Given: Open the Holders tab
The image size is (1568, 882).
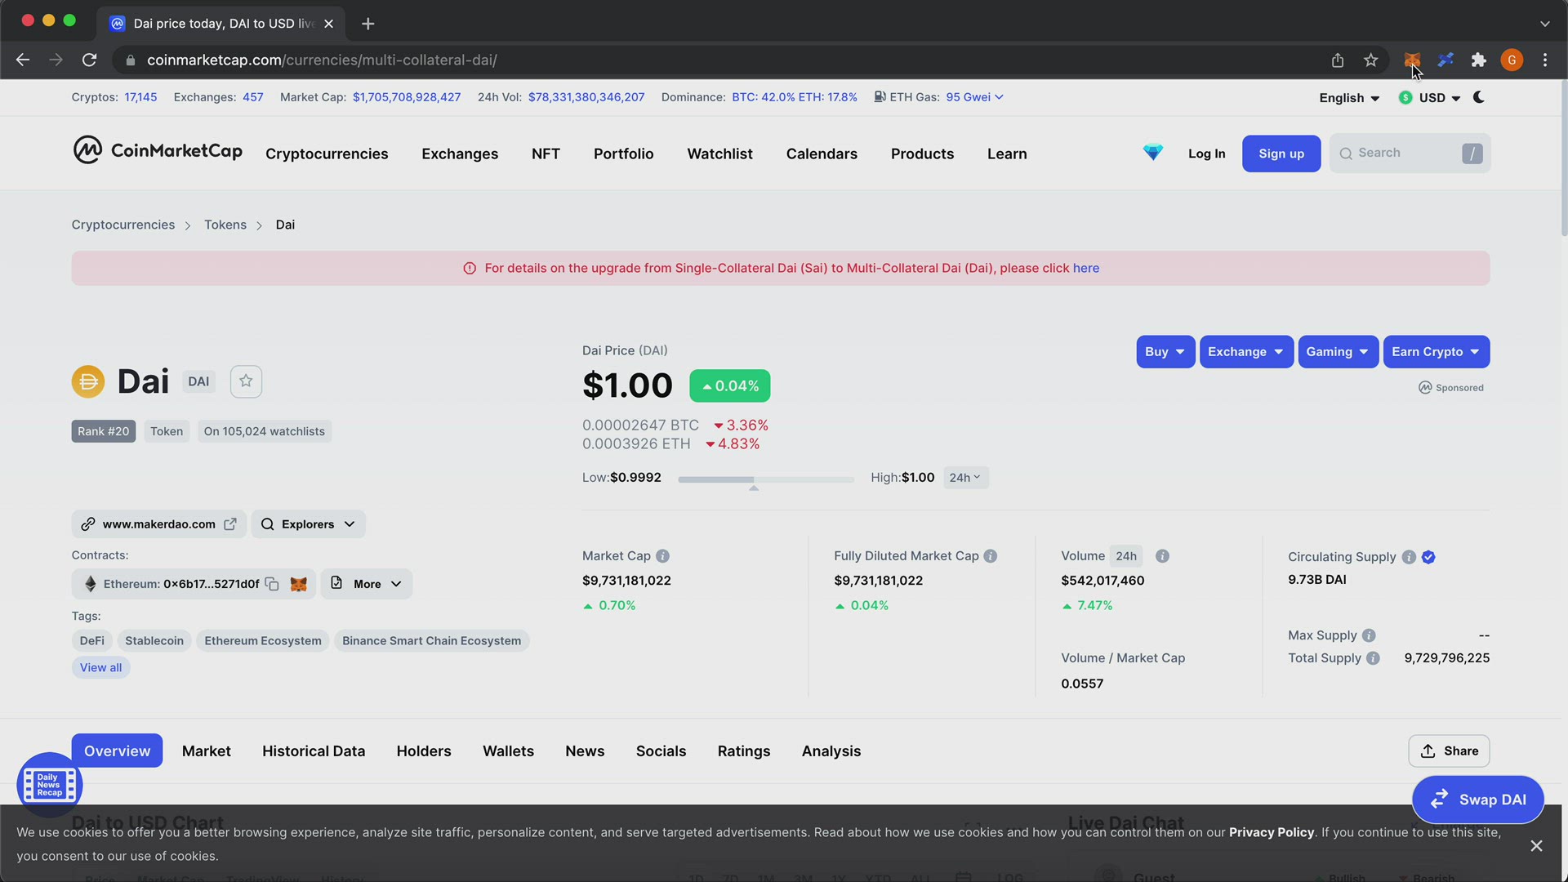Looking at the screenshot, I should click(424, 751).
